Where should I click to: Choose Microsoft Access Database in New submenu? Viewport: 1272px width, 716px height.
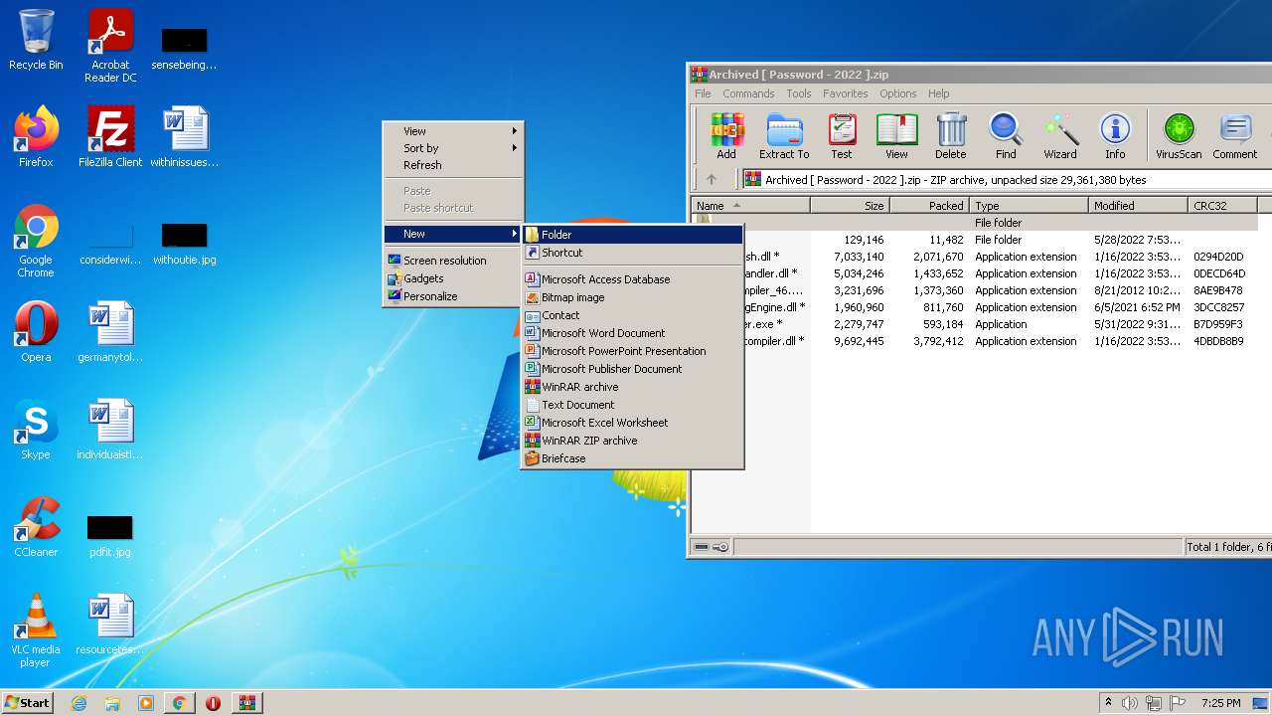[633, 279]
